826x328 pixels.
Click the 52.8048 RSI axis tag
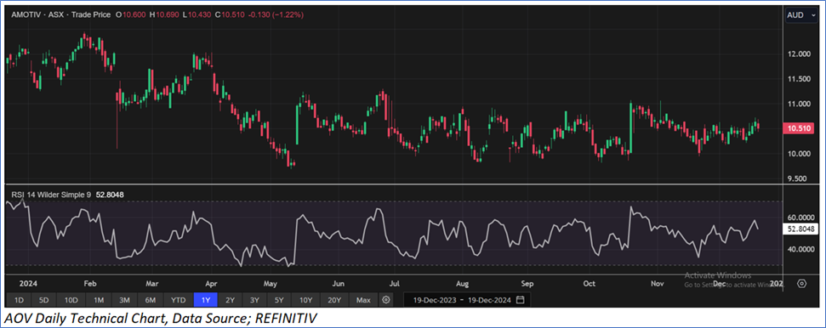[800, 229]
